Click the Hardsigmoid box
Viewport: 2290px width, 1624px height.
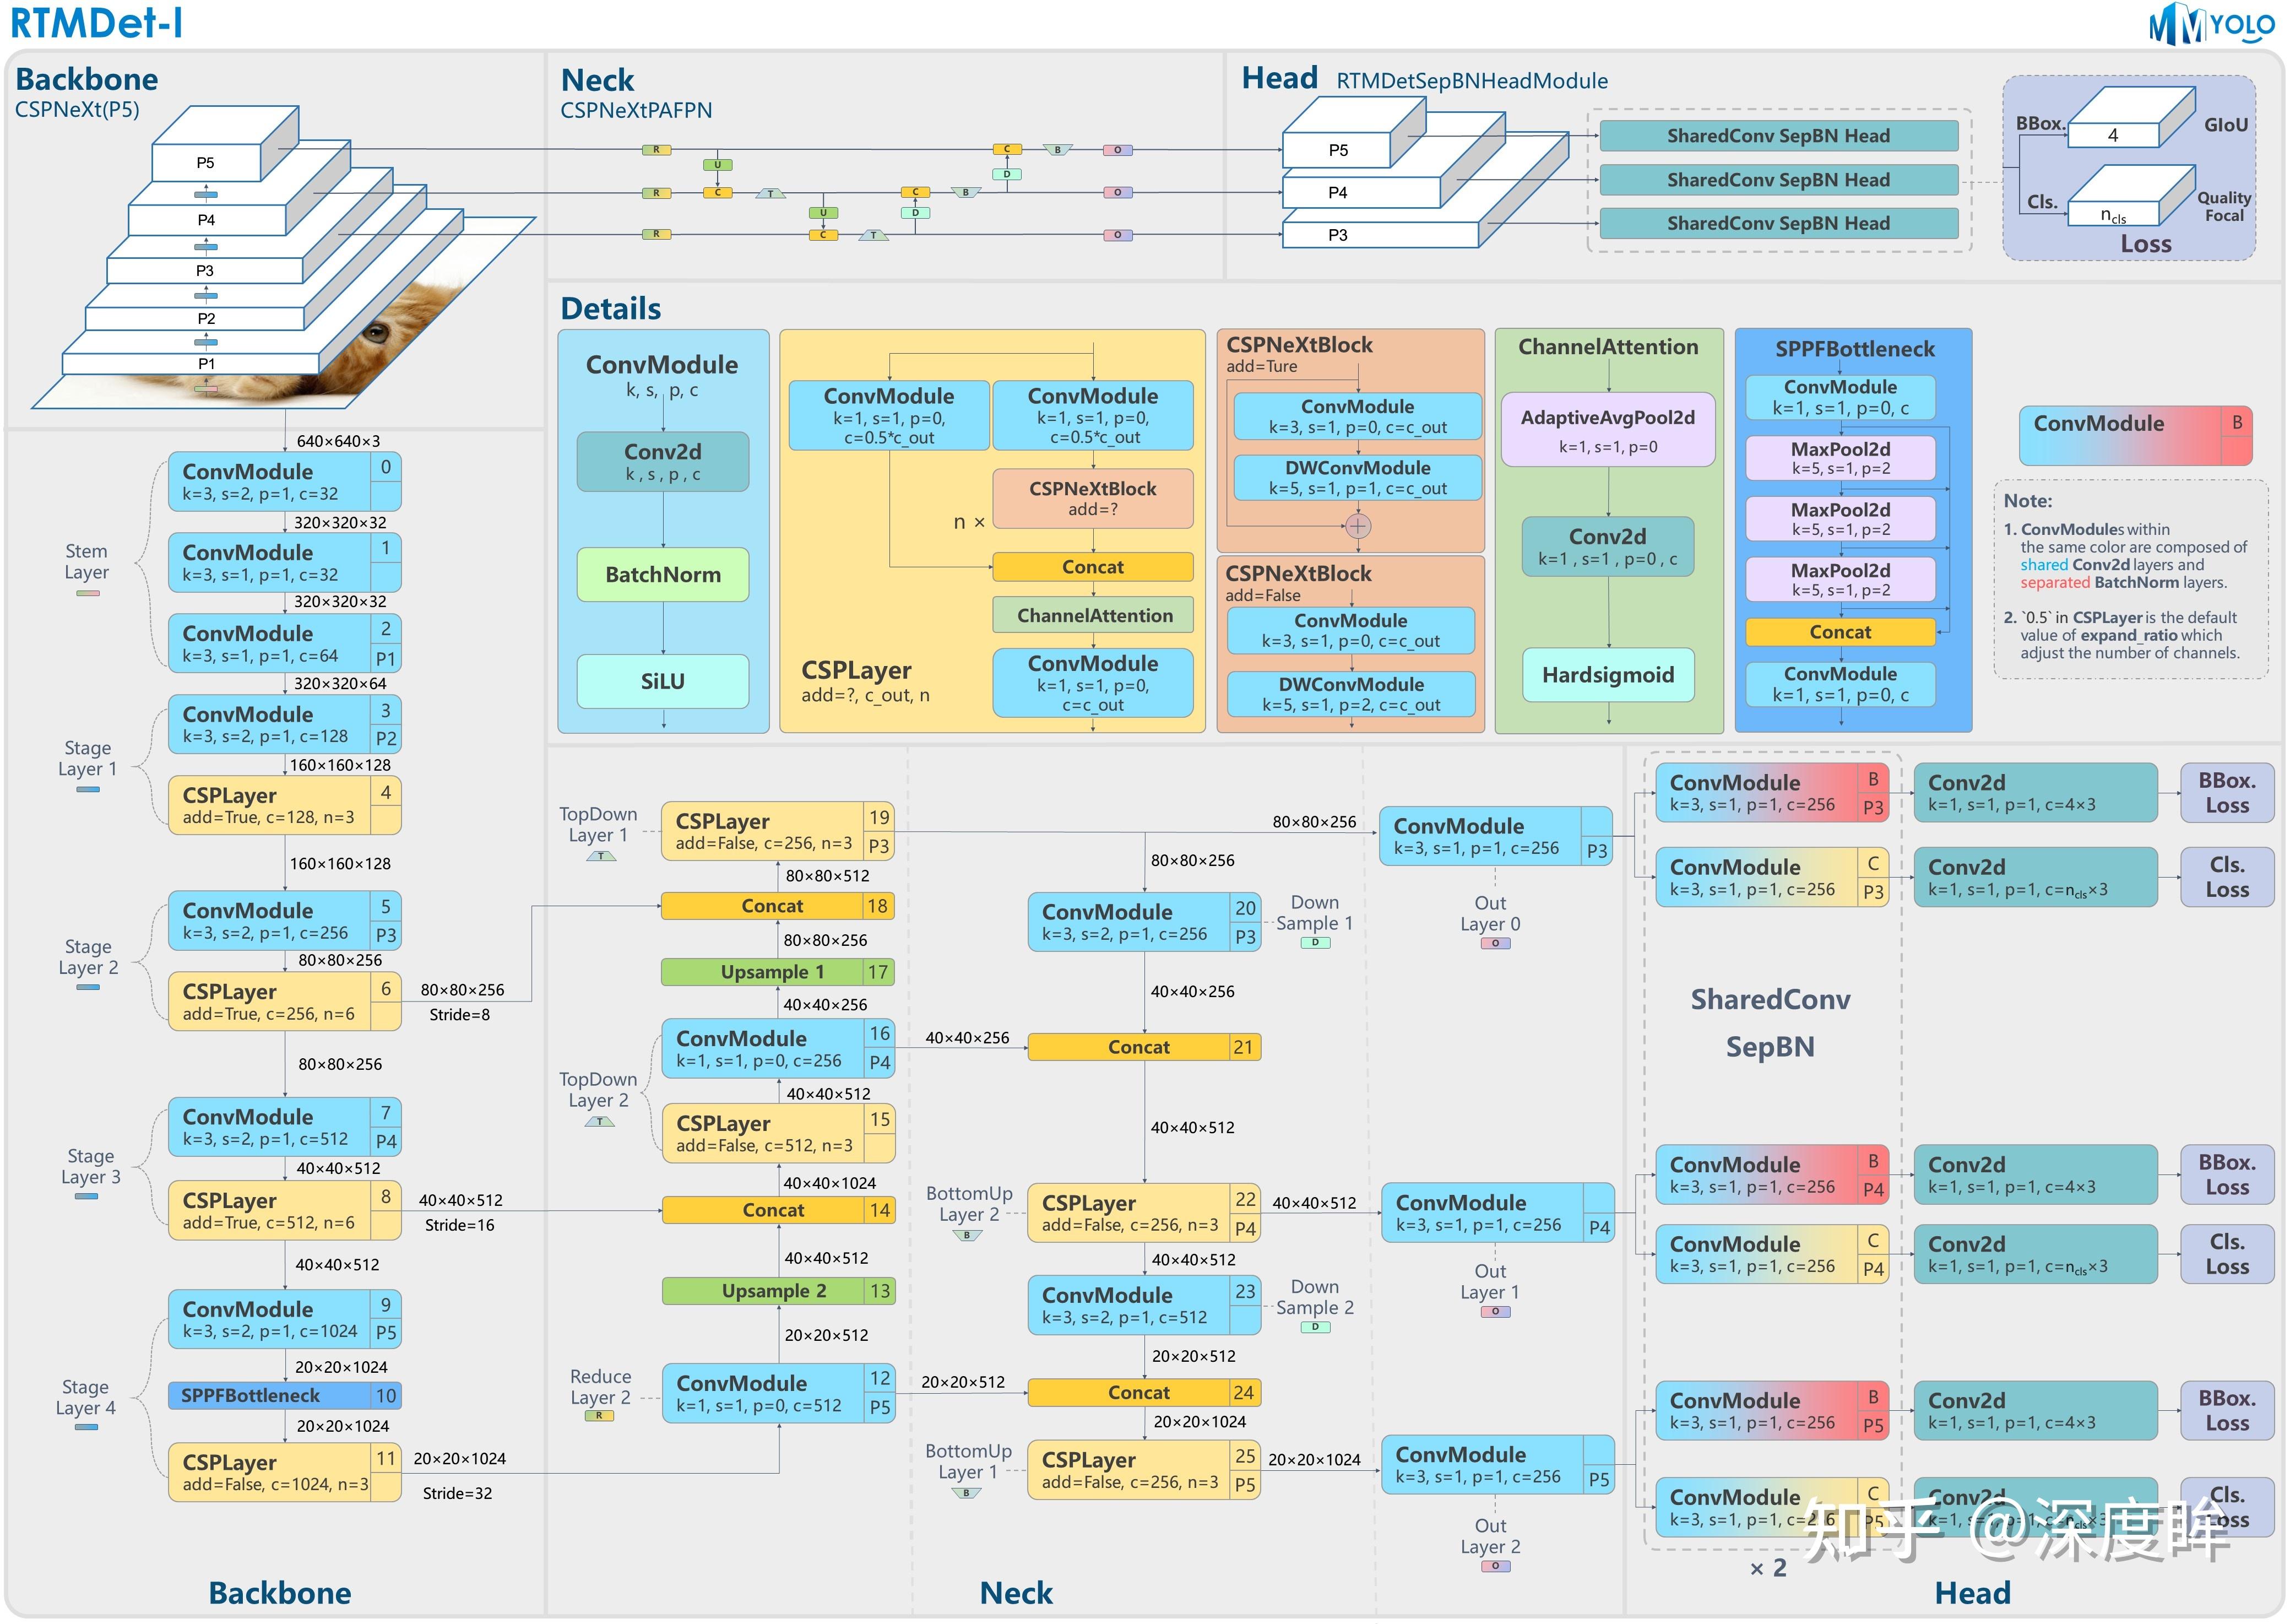coord(1608,674)
